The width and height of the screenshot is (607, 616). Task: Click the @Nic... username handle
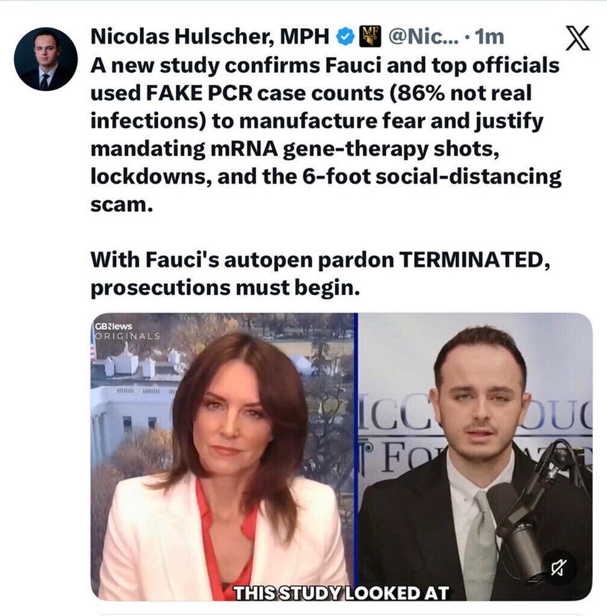423,37
